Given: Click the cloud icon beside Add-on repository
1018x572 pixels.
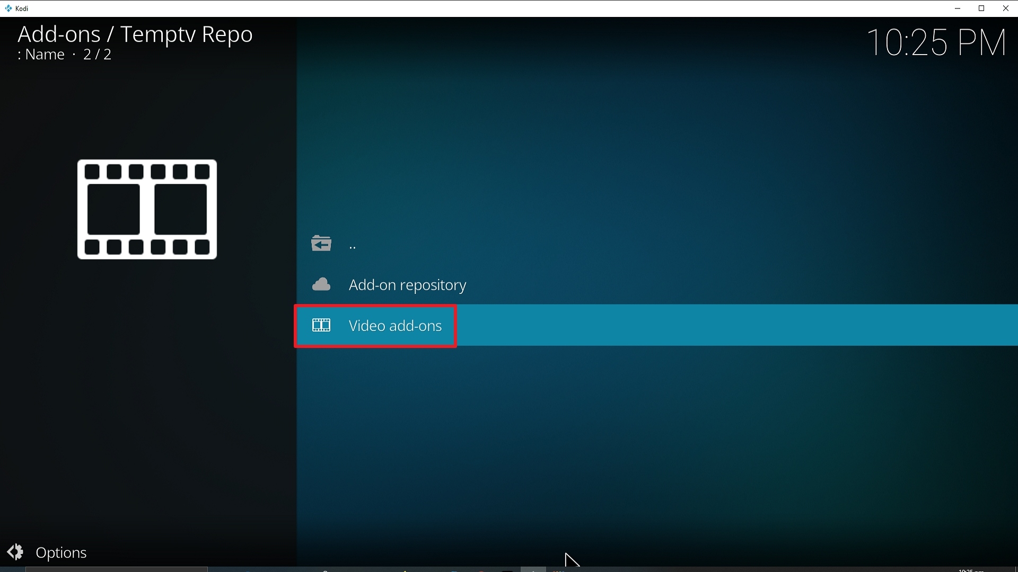Looking at the screenshot, I should [321, 284].
